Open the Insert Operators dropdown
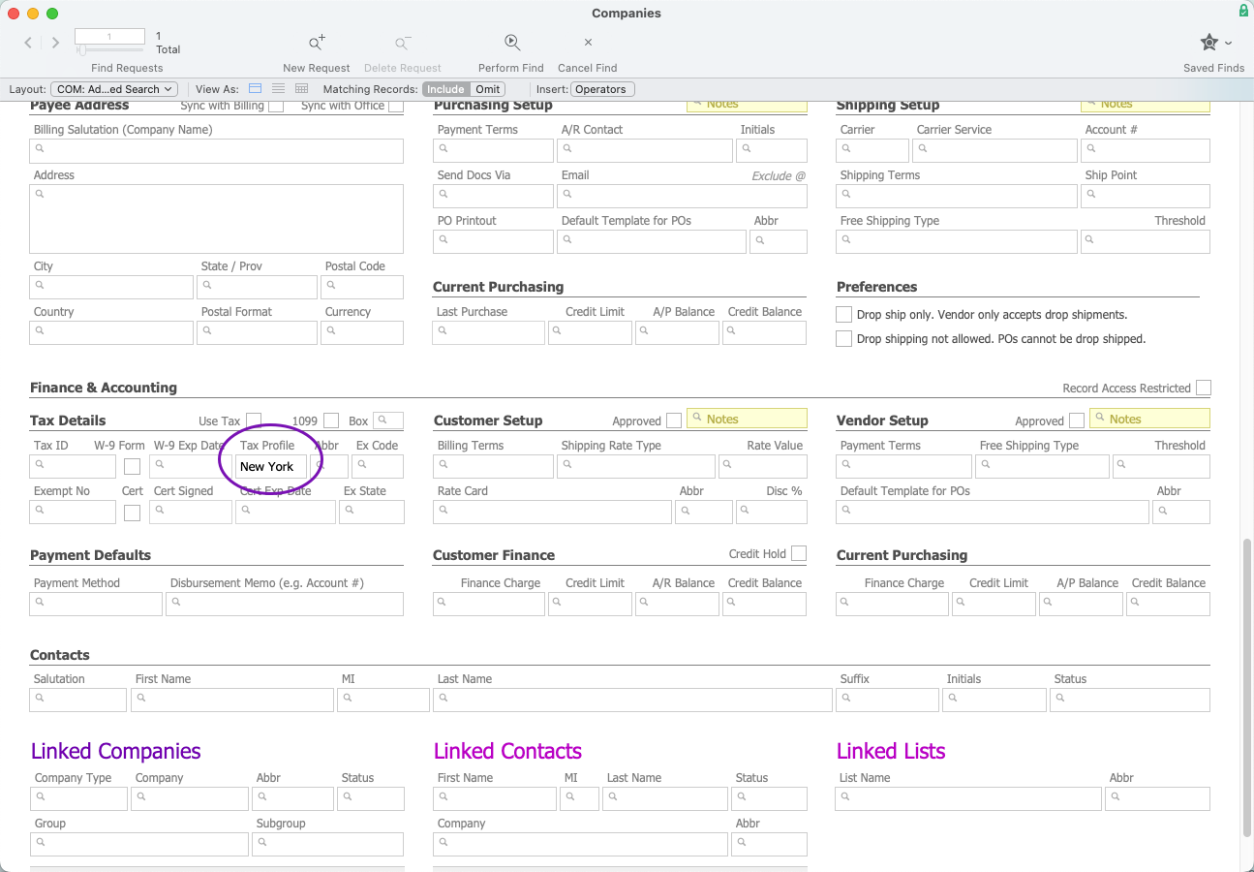 tap(602, 89)
